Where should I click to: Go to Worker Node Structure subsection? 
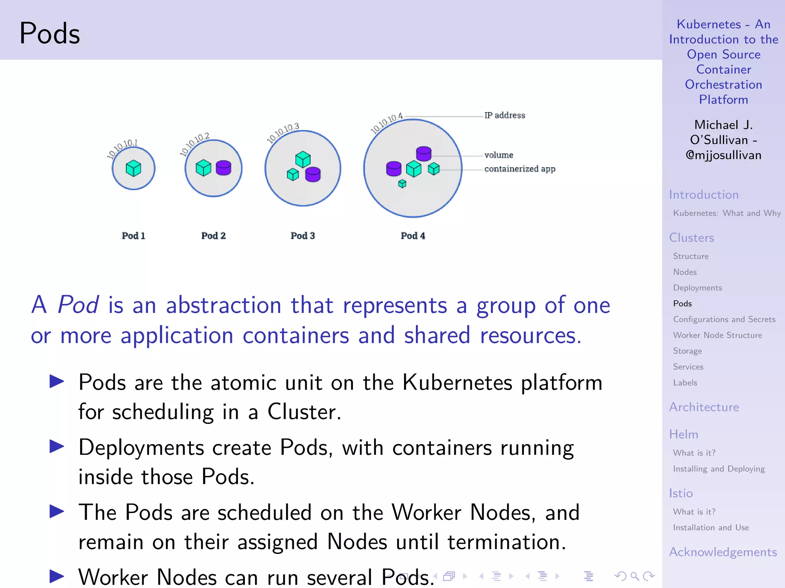718,335
